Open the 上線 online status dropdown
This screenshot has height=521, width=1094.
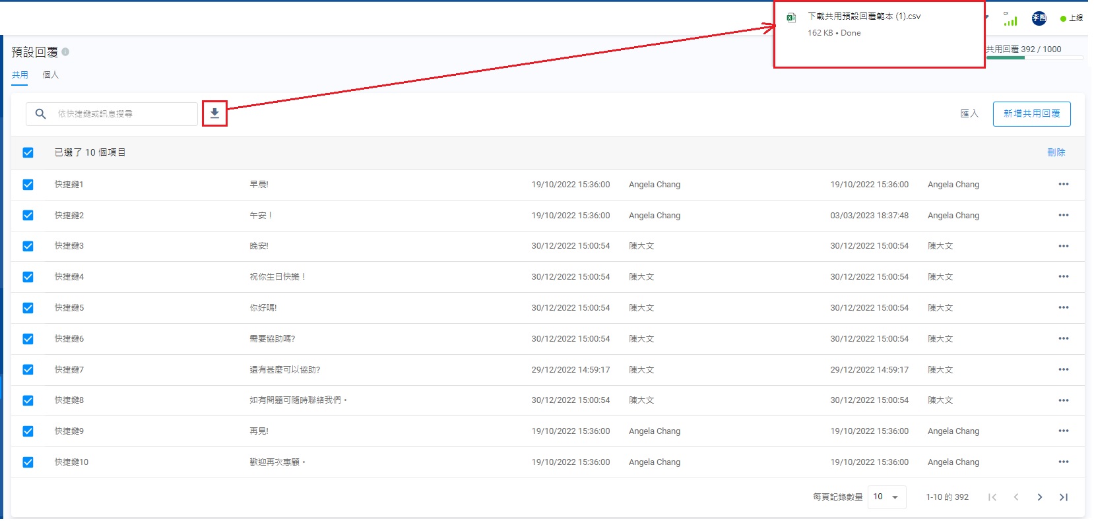pyautogui.click(x=1072, y=18)
